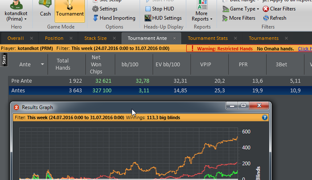The image size is (312, 180).
Task: Select Tournament game mode
Action: [x=70, y=10]
